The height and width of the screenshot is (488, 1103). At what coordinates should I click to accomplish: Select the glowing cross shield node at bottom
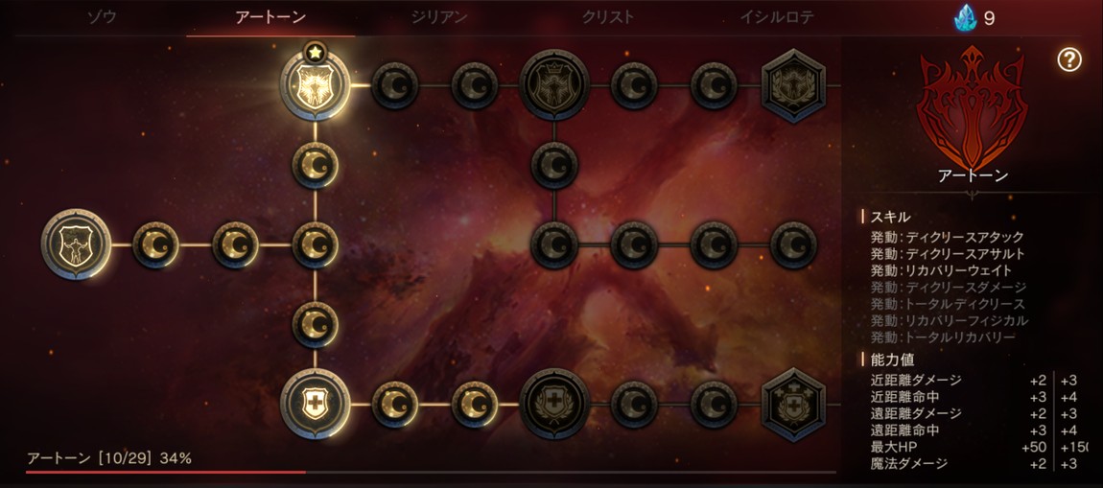coord(315,404)
